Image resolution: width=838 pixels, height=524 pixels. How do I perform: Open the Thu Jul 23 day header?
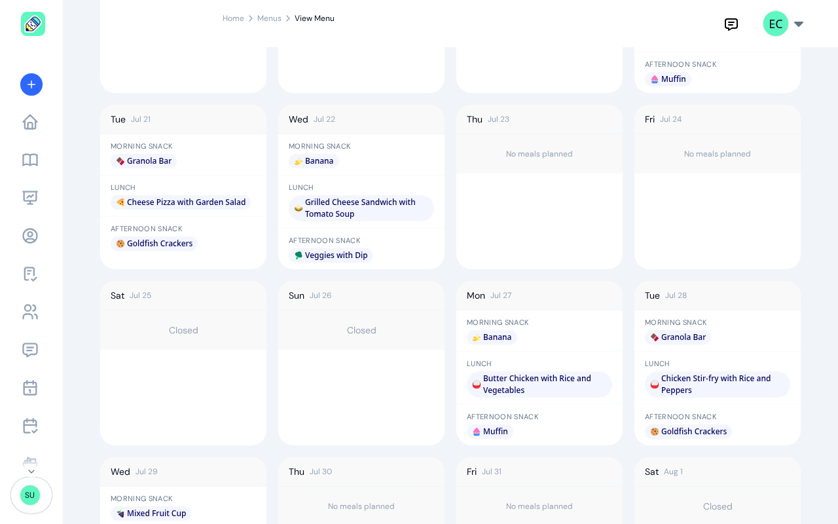click(539, 119)
